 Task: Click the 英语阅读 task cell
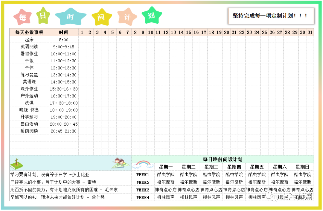29,47
